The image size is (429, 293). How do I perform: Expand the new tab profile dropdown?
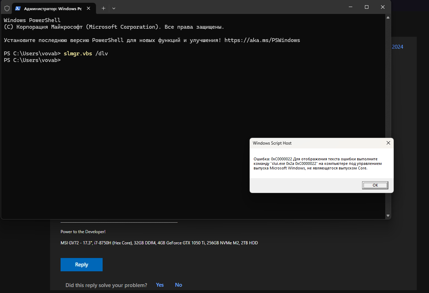tap(114, 8)
